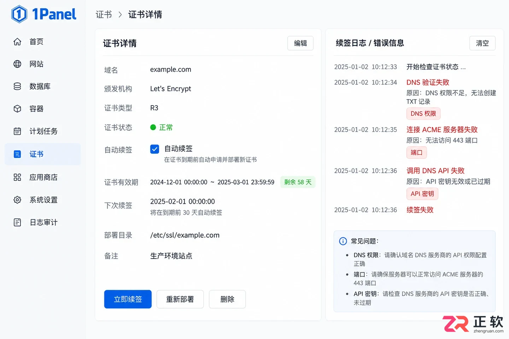Click the app store grid icon
The width and height of the screenshot is (509, 339).
[17, 177]
